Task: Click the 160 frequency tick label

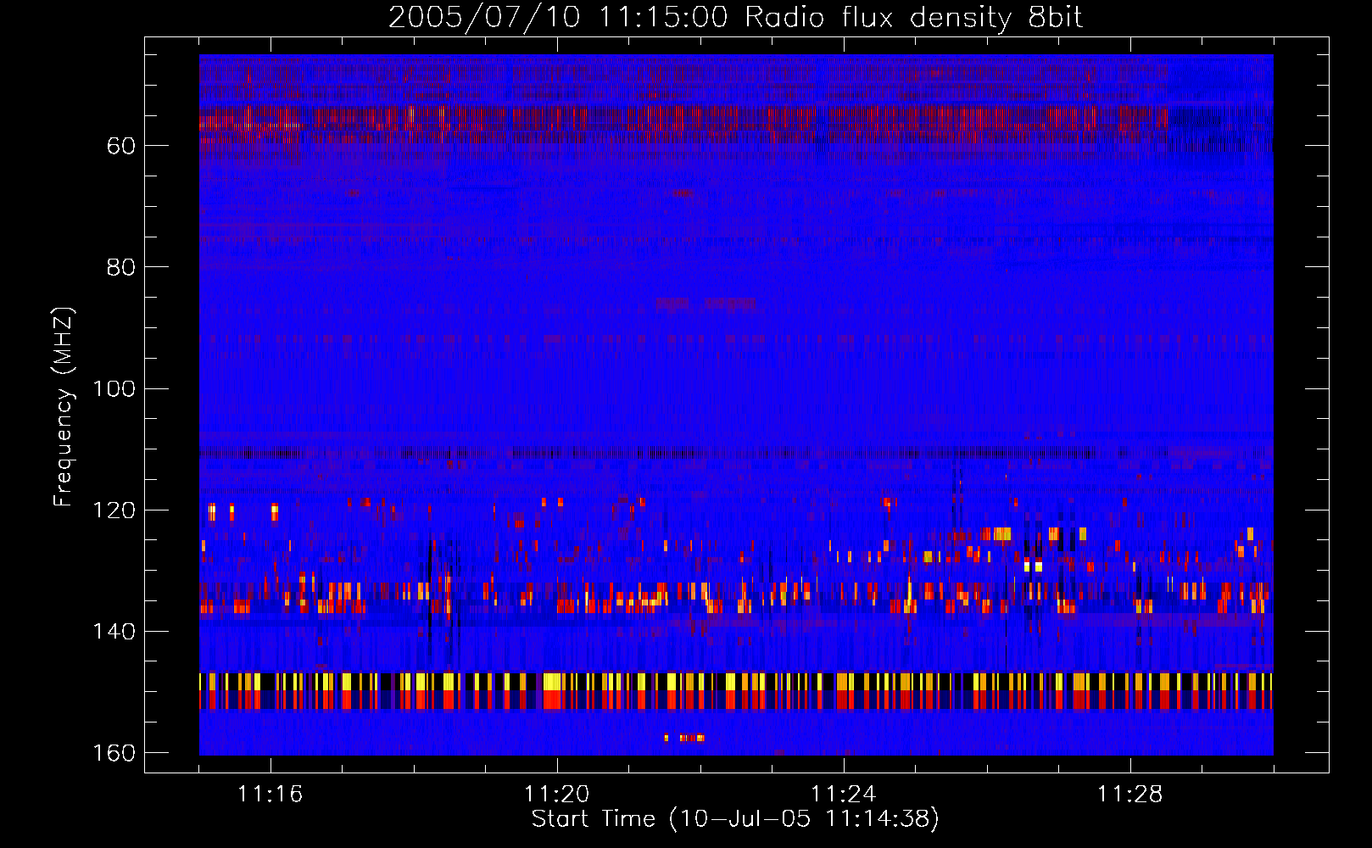Action: [x=114, y=753]
